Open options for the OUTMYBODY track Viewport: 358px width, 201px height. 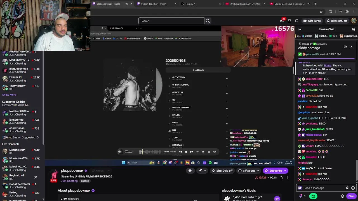[x=227, y=78]
